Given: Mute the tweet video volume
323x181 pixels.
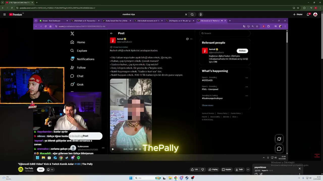Looking at the screenshot, I should [136, 149].
